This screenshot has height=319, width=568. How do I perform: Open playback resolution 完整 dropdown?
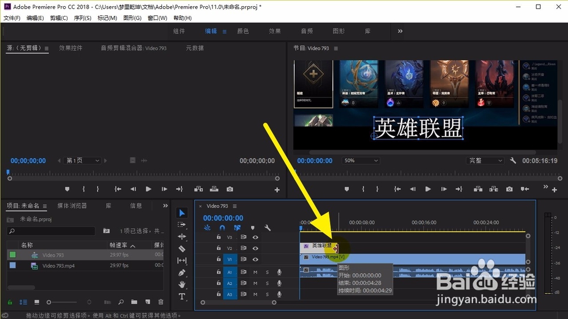point(486,160)
